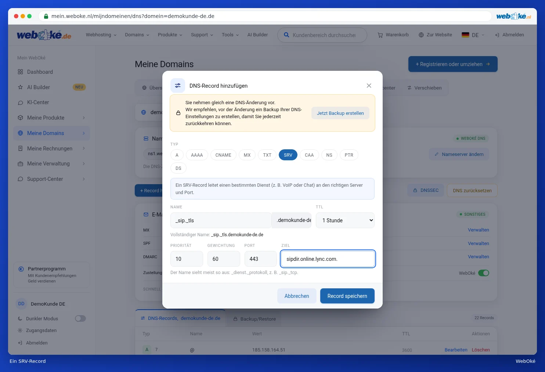Switch to DNS-Records demokunde-de.de tab
The height and width of the screenshot is (372, 545).
(x=180, y=318)
